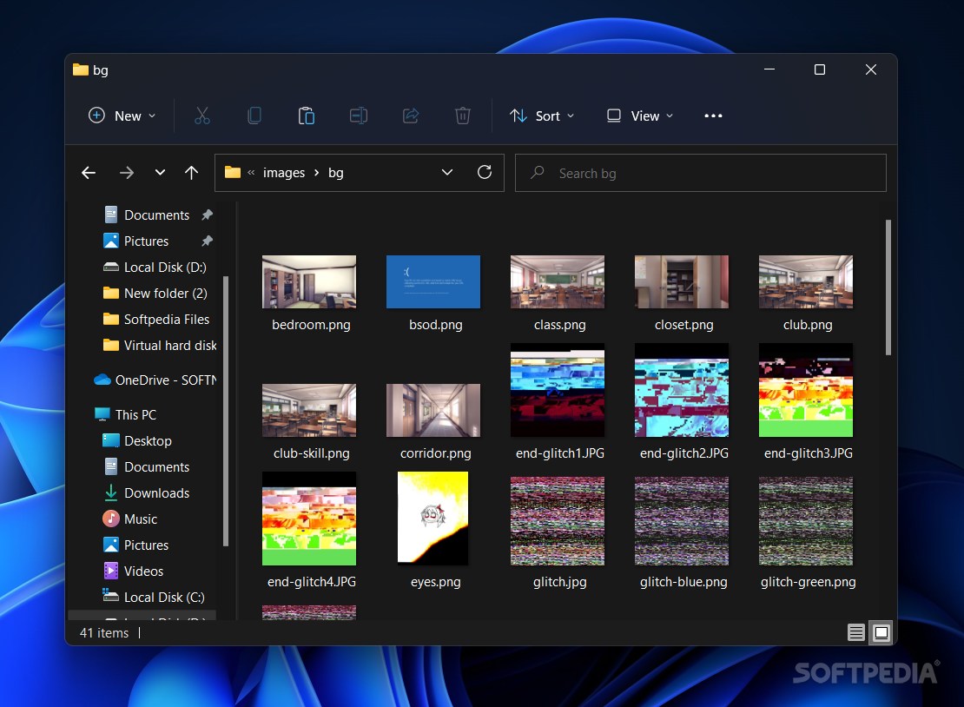The width and height of the screenshot is (964, 707).
Task: Click the Cut scissors icon
Action: [202, 116]
